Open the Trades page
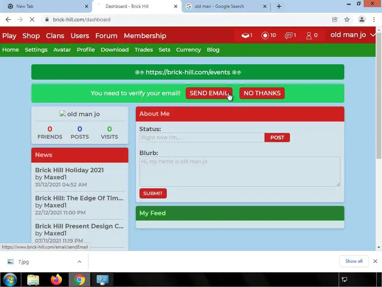 coord(144,50)
